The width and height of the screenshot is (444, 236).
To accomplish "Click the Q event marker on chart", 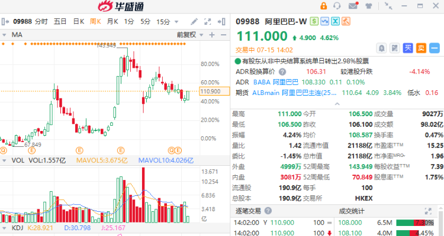I will pyautogui.click(x=171, y=150).
